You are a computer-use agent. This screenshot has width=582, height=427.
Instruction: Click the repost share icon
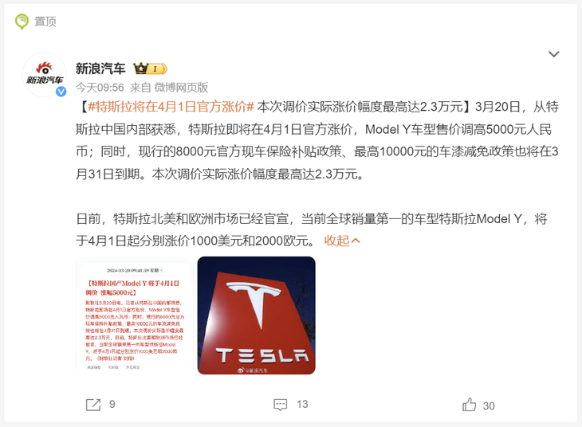pos(92,405)
